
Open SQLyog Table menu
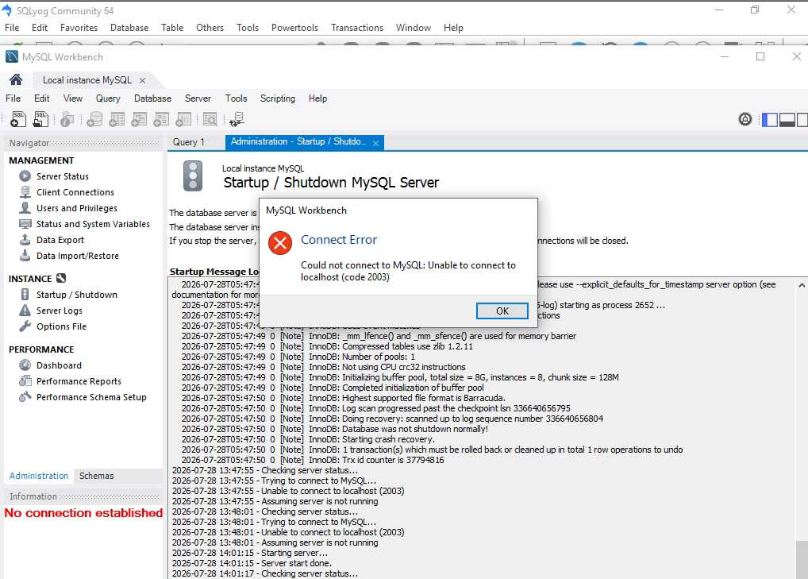[172, 28]
